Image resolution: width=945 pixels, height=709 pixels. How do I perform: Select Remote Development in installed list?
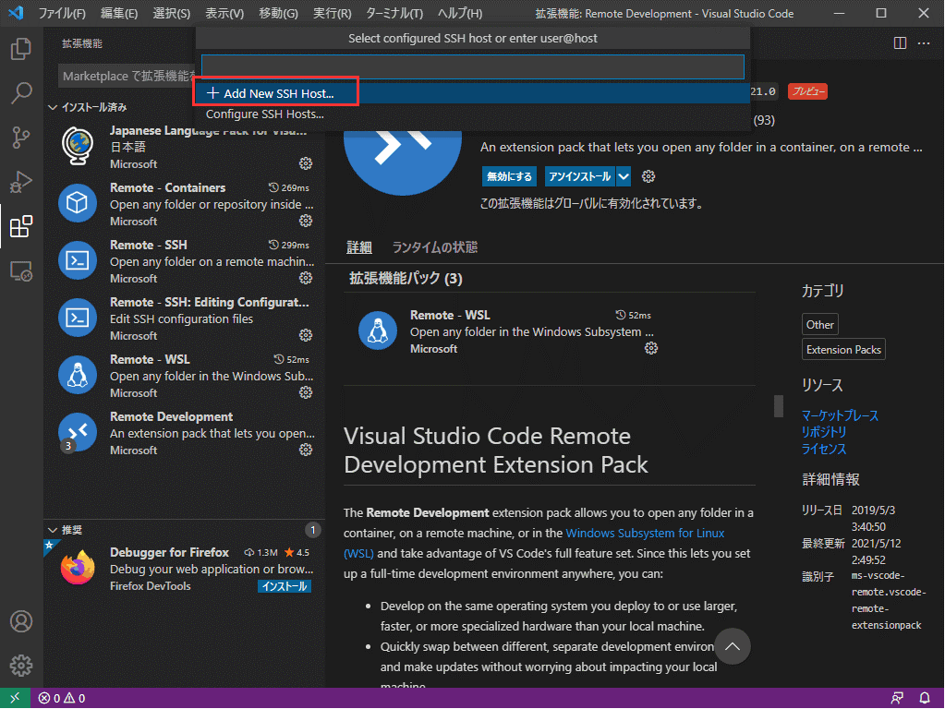(x=184, y=433)
